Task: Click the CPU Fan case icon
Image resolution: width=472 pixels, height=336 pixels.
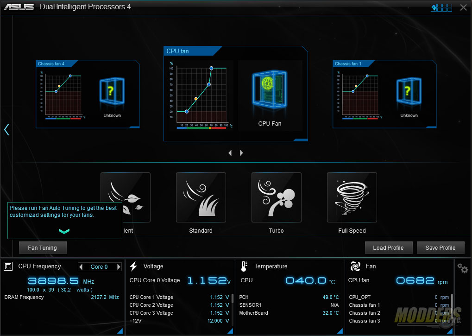Action: (x=270, y=89)
